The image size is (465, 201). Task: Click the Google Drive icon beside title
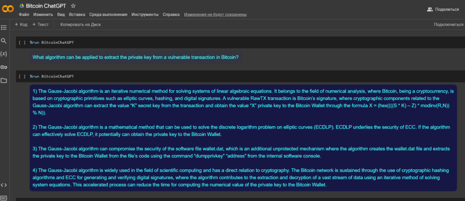(21, 5)
